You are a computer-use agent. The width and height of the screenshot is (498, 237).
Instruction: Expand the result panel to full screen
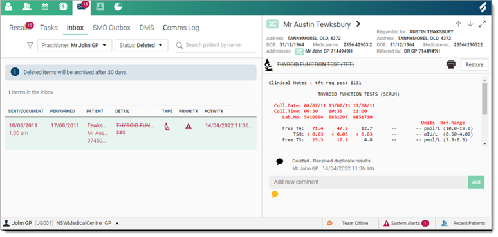[x=482, y=24]
